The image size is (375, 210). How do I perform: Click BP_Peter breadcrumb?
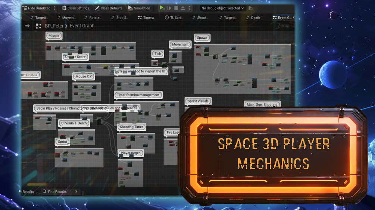click(54, 26)
